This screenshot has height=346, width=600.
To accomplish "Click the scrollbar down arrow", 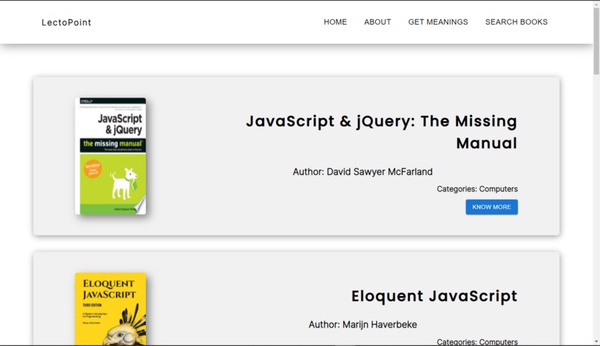I will [x=596, y=342].
